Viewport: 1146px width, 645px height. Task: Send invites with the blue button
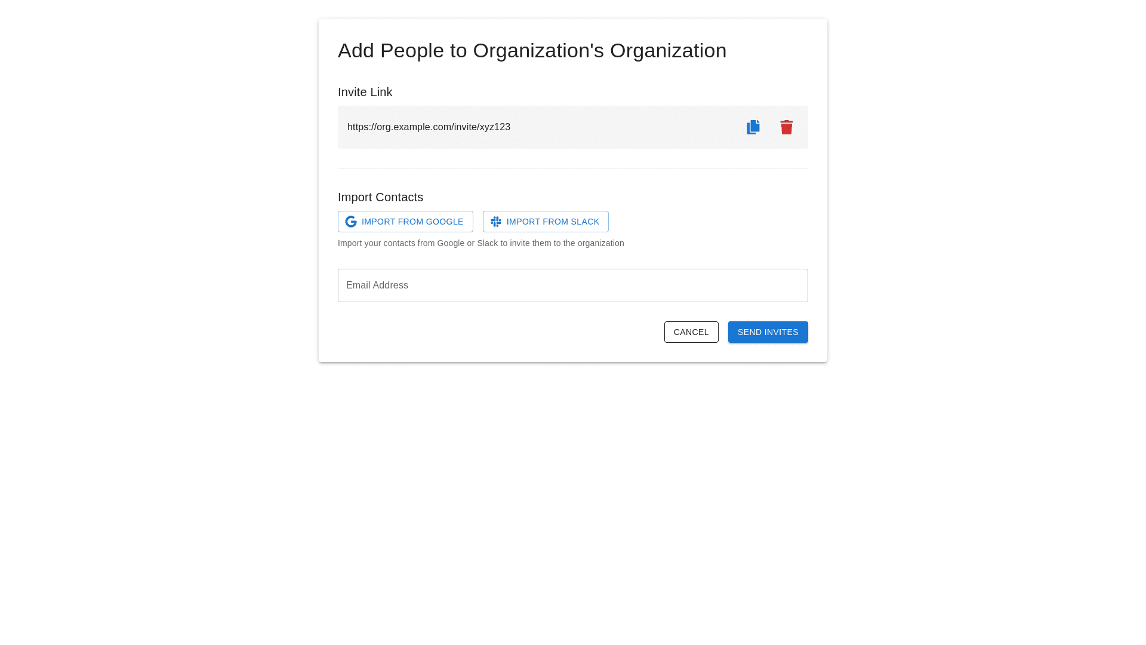[768, 332]
